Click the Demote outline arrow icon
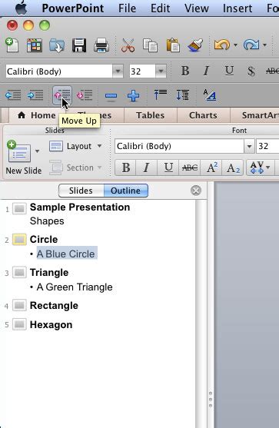Image resolution: width=279 pixels, height=428 pixels. pyautogui.click(x=35, y=95)
